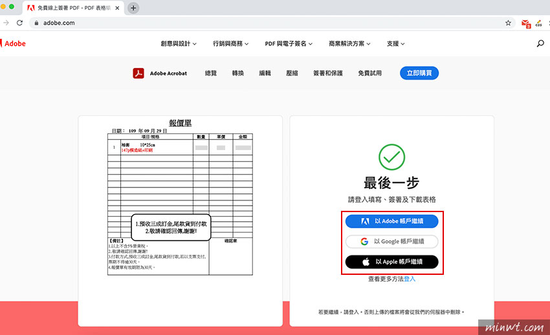Close the 免費線上簽署 PDF tab
Screen dimensions: 550x335
point(118,8)
